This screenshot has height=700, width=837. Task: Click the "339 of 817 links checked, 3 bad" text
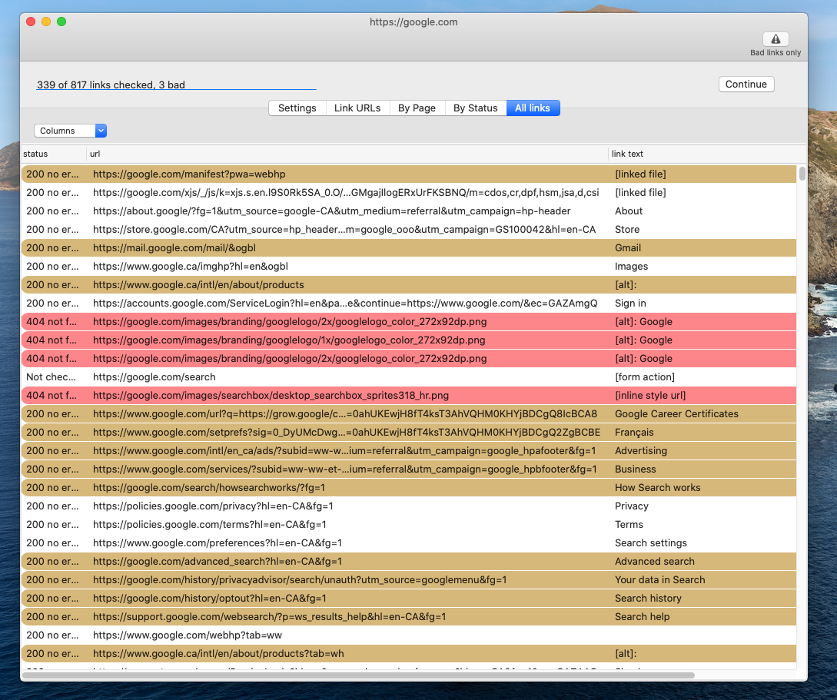[x=111, y=85]
